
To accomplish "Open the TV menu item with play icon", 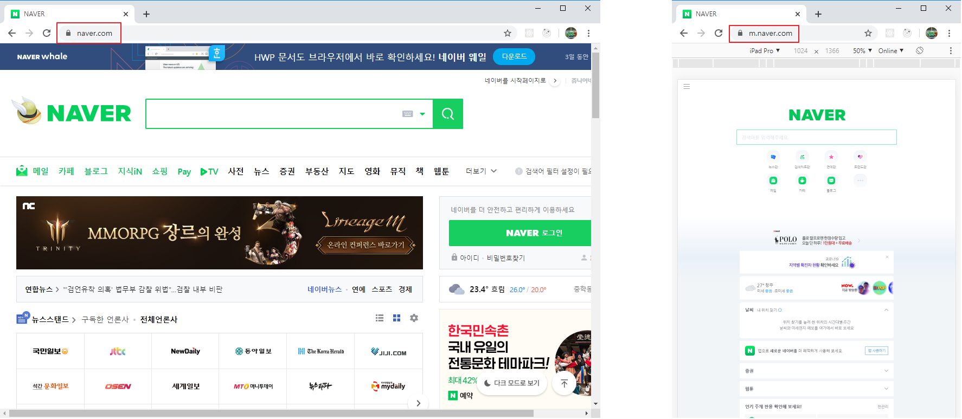I will click(x=209, y=172).
